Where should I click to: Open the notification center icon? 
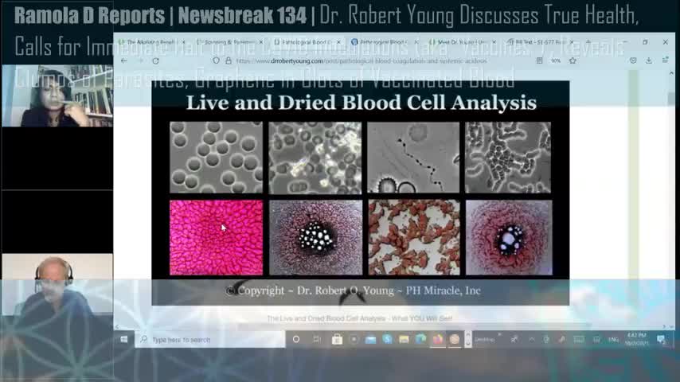click(x=662, y=340)
